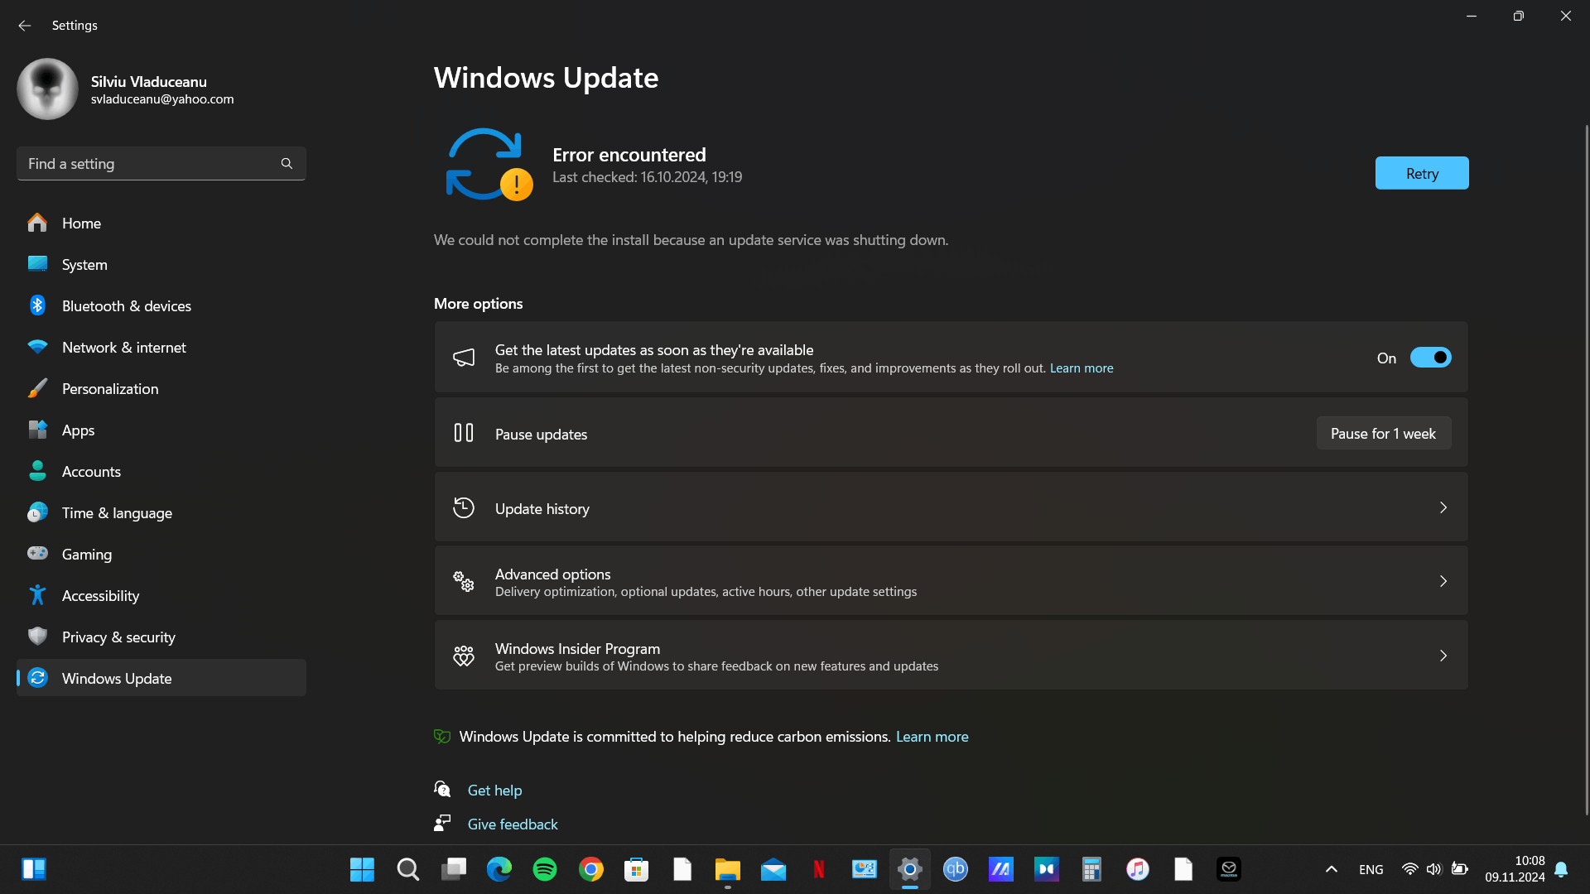Show hidden icons in system tray
The height and width of the screenshot is (894, 1590).
1332,869
